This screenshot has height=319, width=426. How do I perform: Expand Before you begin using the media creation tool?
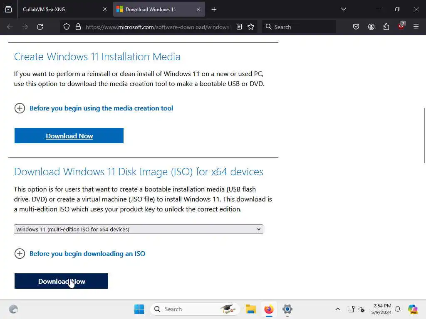(x=94, y=108)
